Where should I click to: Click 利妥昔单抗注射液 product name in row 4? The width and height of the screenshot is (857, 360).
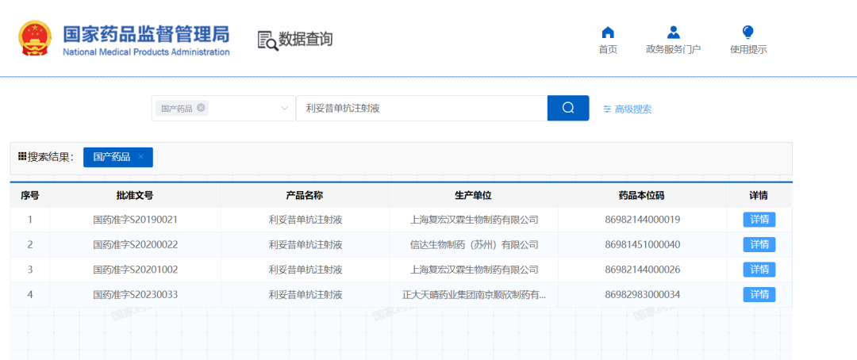[305, 294]
